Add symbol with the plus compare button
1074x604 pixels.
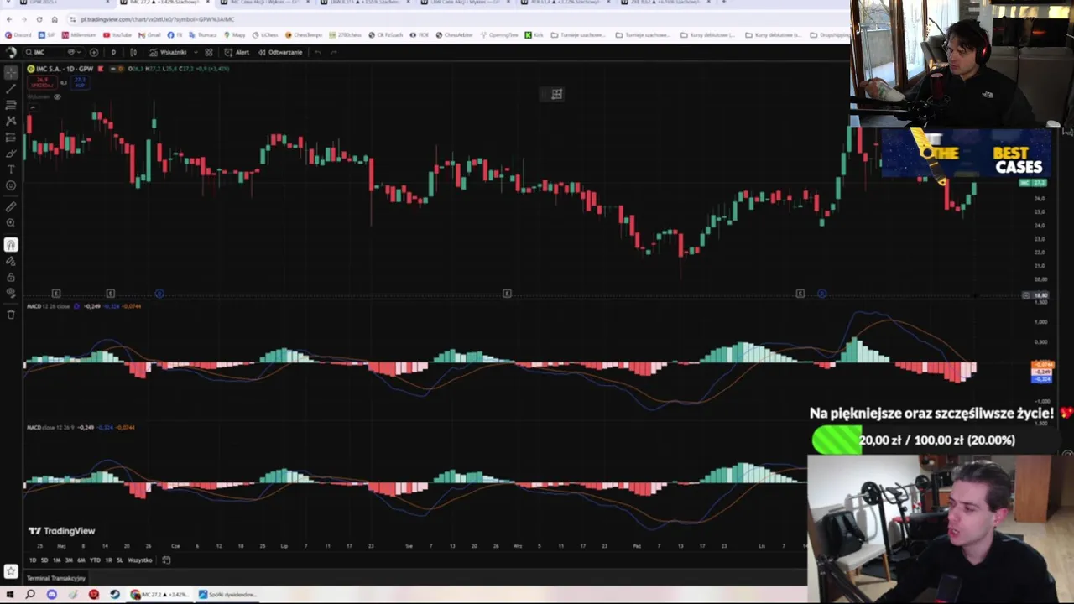[x=93, y=52]
